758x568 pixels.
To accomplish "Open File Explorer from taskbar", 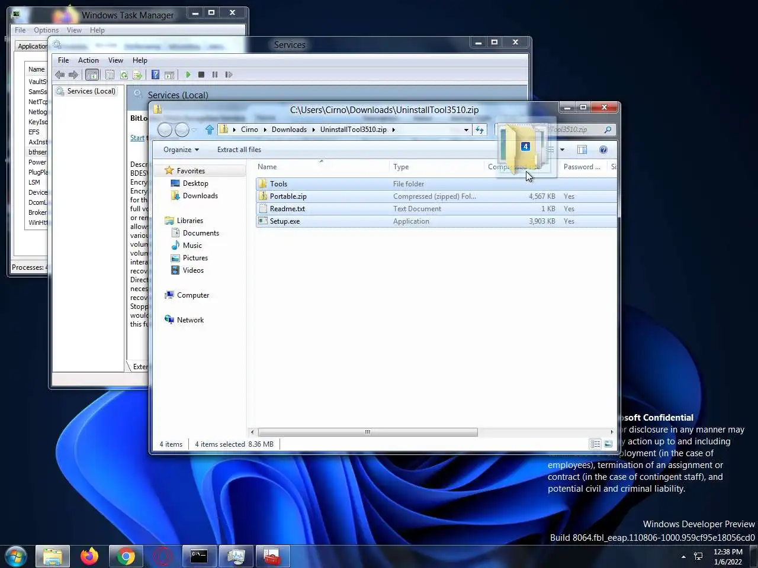I will coord(53,557).
